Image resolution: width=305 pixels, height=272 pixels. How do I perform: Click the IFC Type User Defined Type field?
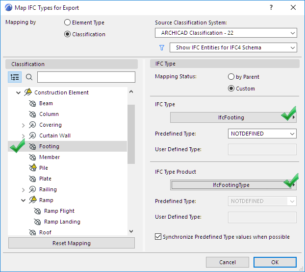(x=262, y=149)
